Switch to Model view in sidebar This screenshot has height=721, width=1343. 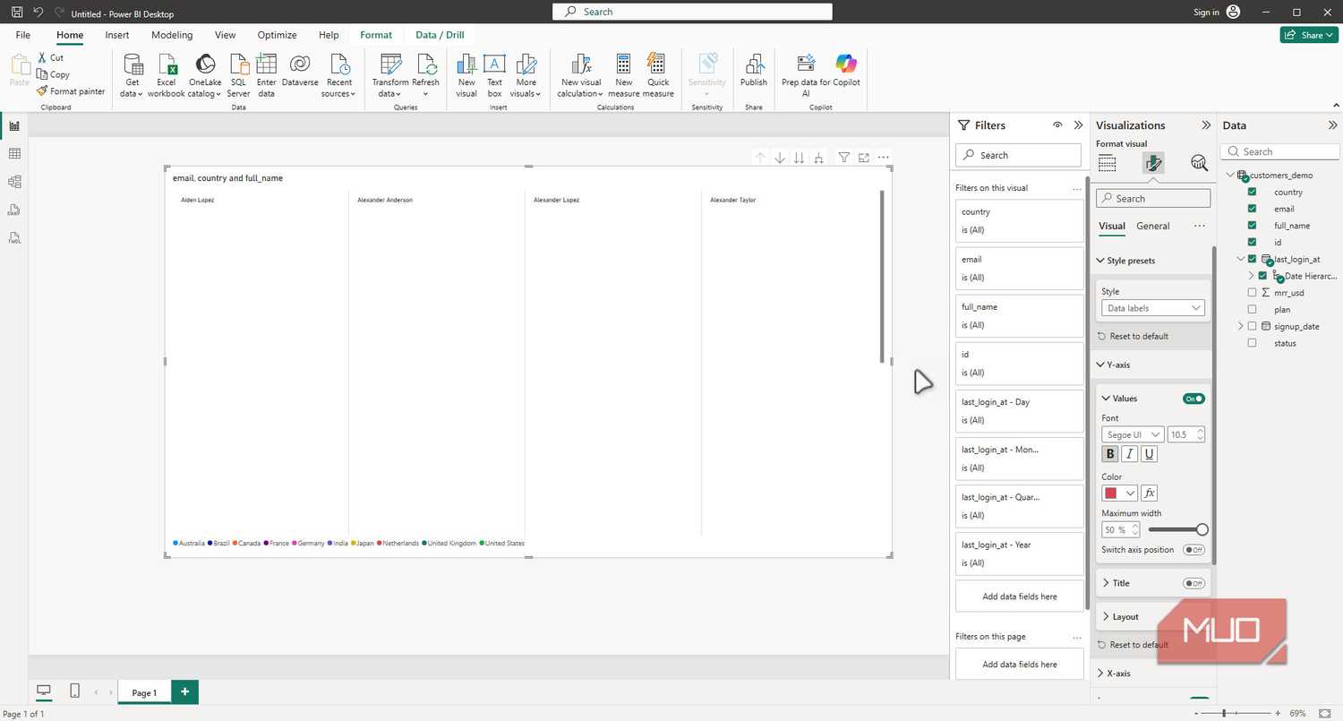14,182
